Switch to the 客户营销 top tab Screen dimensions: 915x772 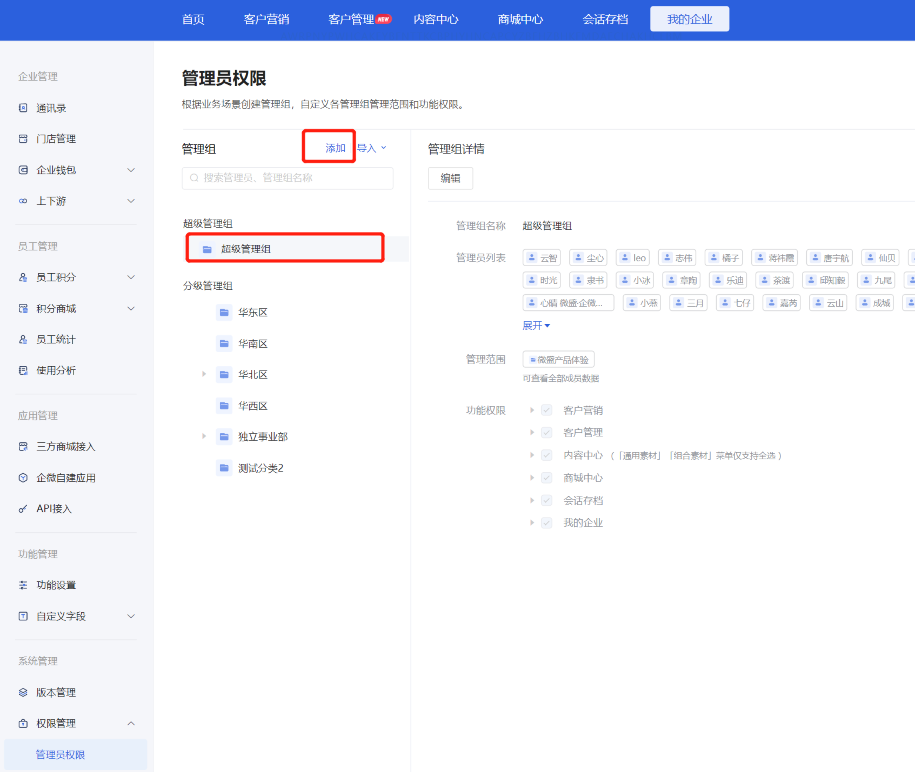266,19
